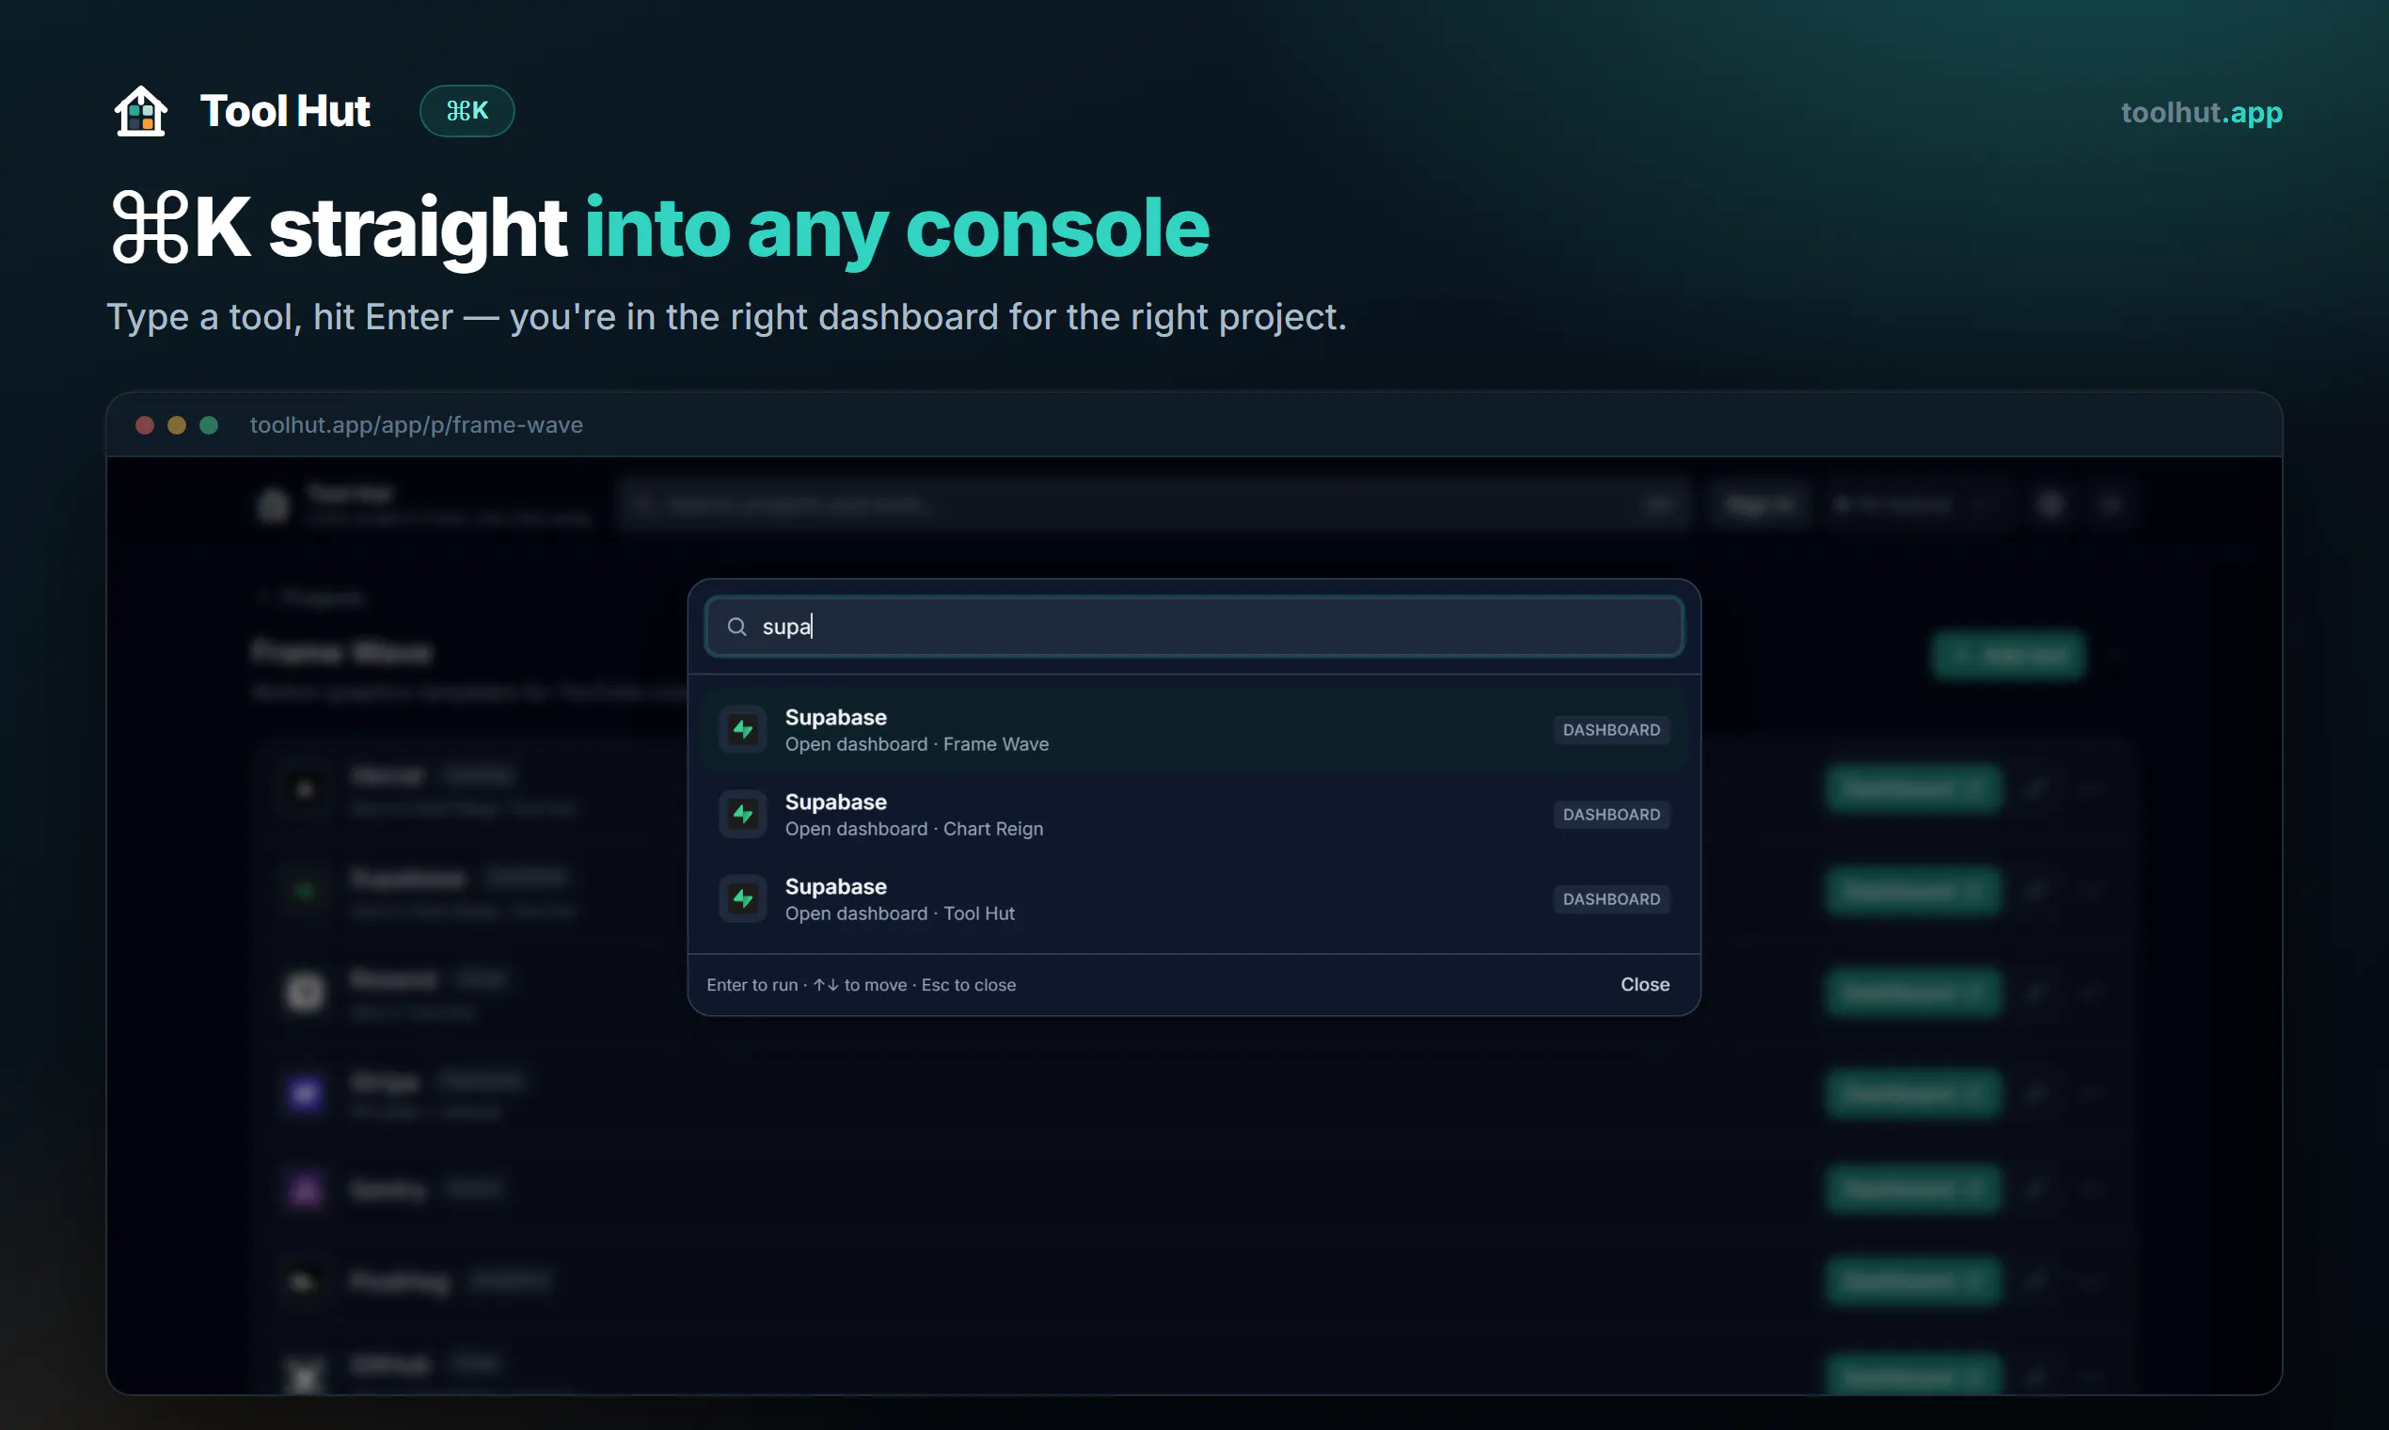This screenshot has height=1430, width=2389.
Task: Click the green window dot
Action: click(x=208, y=425)
